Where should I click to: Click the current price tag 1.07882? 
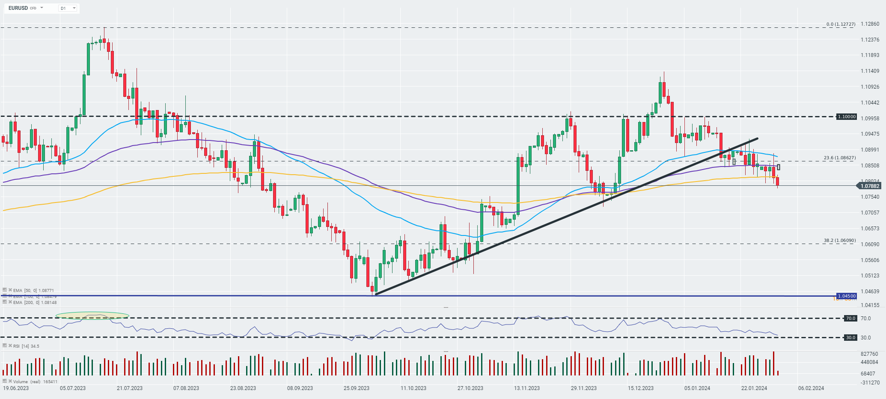point(869,186)
